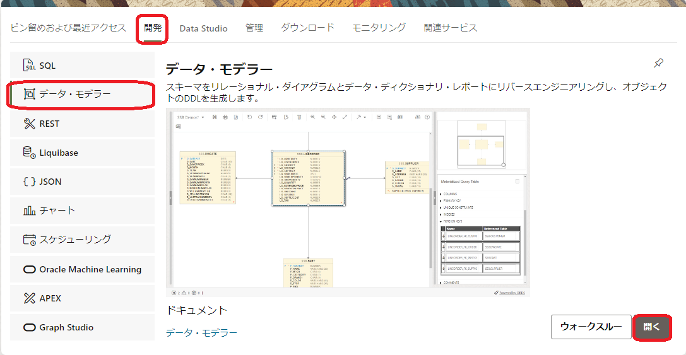686x355 pixels.
Task: Select the SQL icon in the sidebar
Action: point(30,66)
